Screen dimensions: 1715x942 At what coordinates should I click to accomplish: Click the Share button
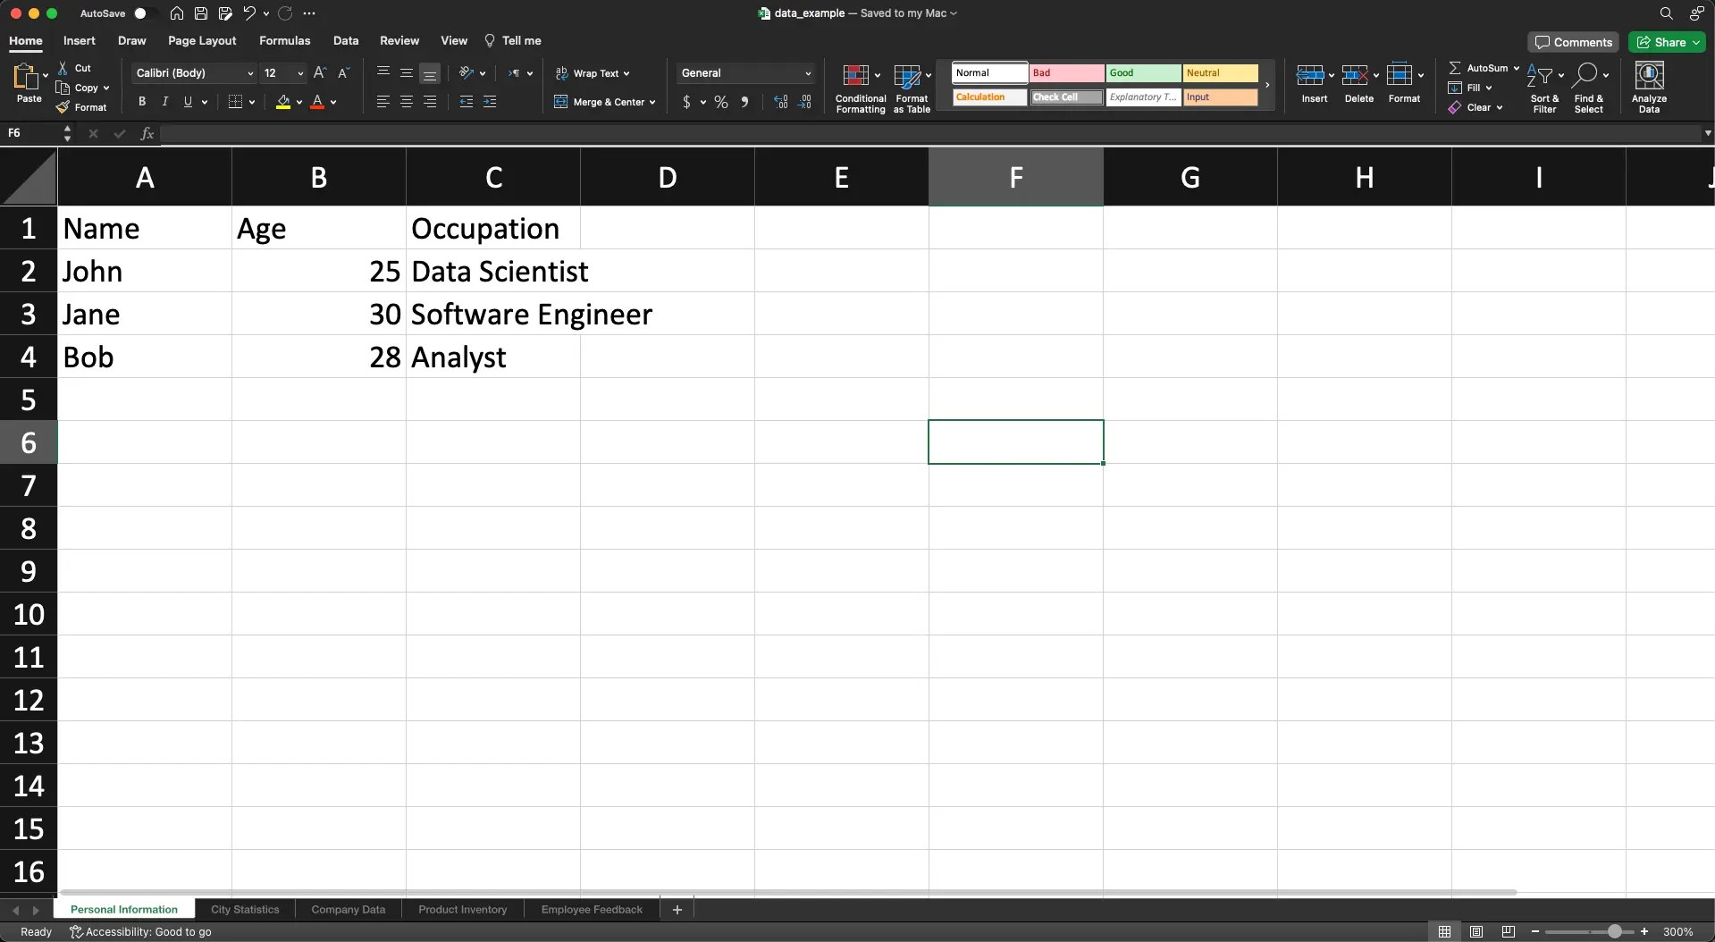[1666, 42]
